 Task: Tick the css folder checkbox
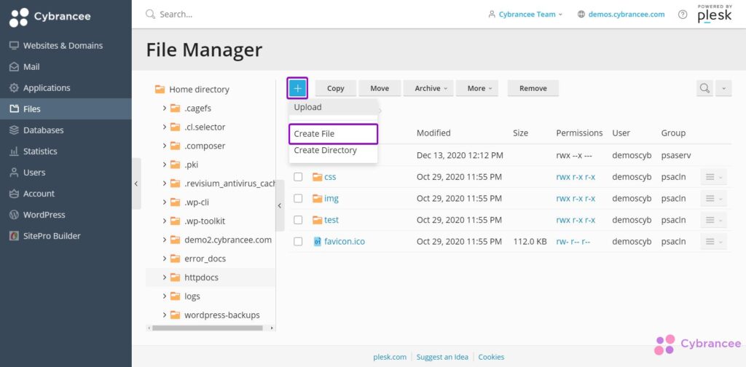pos(298,177)
